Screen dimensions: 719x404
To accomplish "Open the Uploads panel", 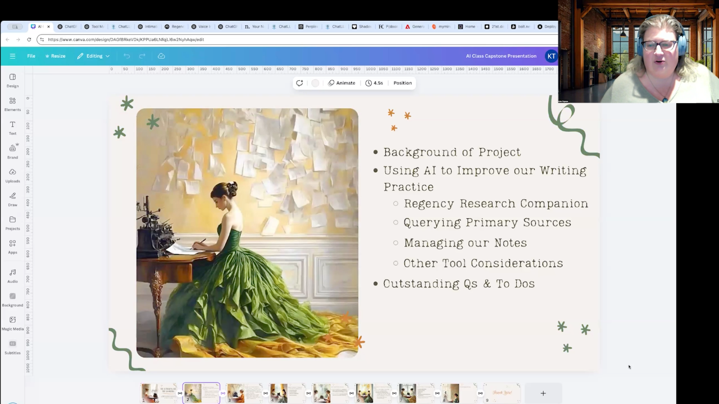I will [12, 175].
